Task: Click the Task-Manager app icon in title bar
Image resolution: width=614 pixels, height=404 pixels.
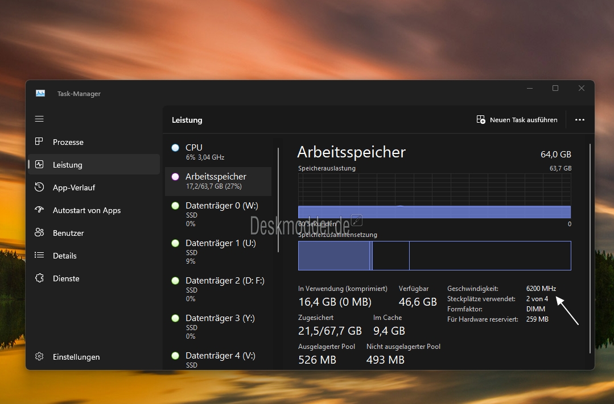Action: [x=40, y=94]
